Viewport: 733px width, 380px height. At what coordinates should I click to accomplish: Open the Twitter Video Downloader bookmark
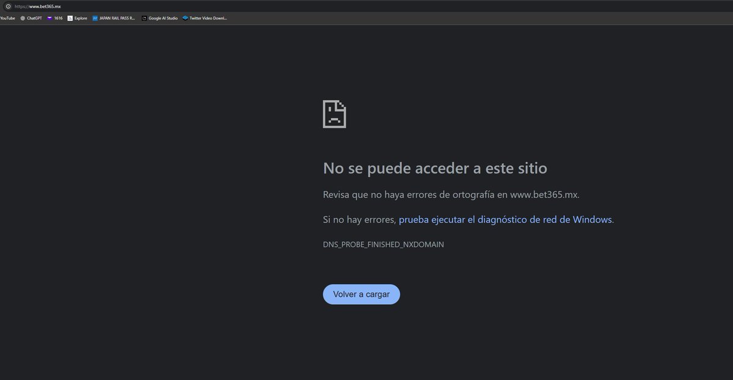(x=205, y=18)
